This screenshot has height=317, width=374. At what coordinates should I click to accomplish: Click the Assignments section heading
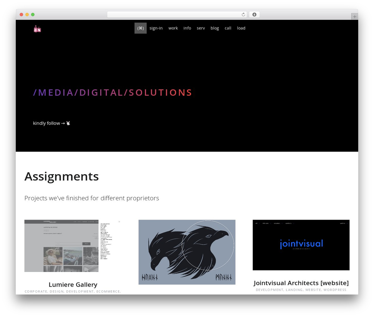62,176
